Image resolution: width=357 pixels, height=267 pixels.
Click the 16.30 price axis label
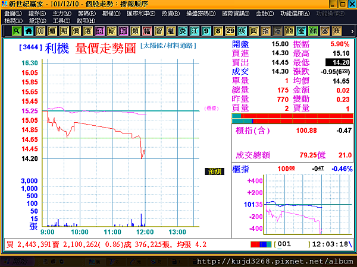[x=30, y=63]
